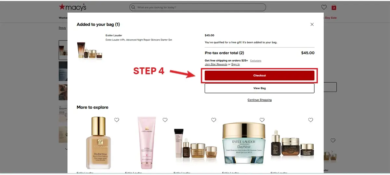Image resolution: width=390 pixels, height=175 pixels.
Task: Open the Exclusions link for free shipping
Action: point(256,61)
